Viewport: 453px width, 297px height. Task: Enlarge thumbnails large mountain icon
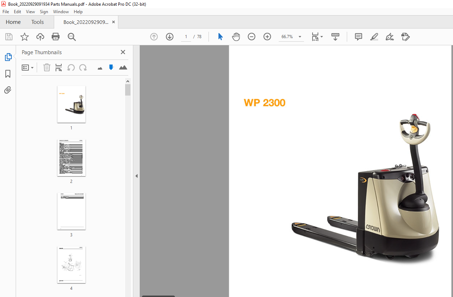coord(123,67)
